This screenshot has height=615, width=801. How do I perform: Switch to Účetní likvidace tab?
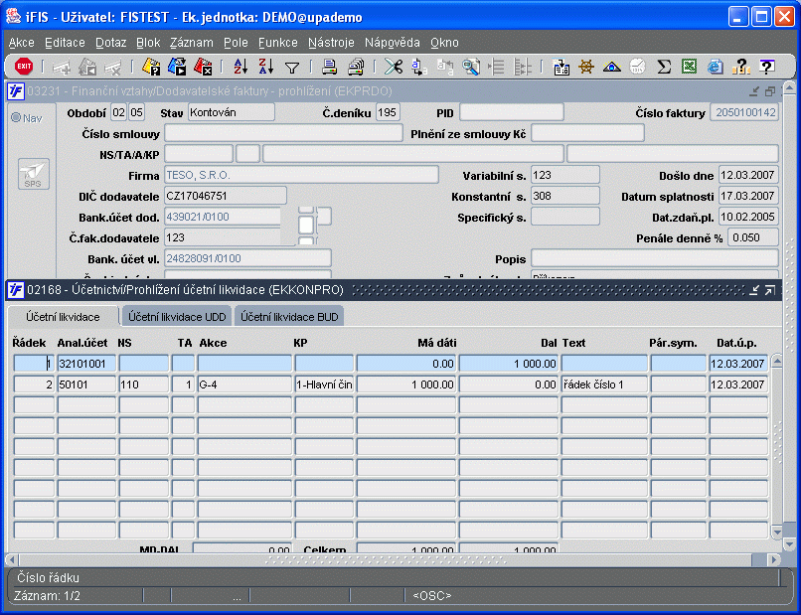(63, 317)
